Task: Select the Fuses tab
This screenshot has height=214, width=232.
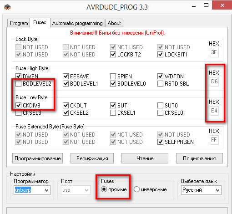Action: coord(40,22)
